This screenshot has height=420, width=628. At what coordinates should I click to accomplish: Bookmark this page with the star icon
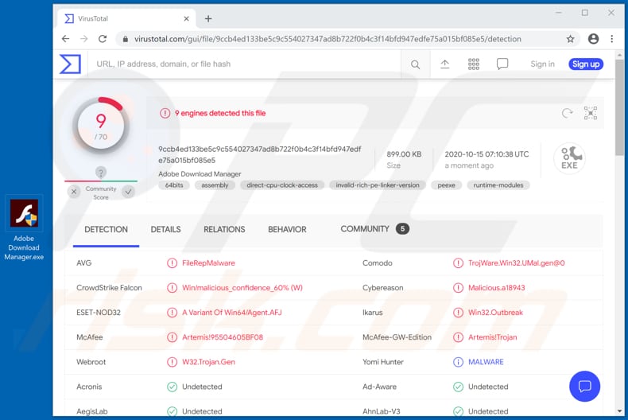point(570,39)
